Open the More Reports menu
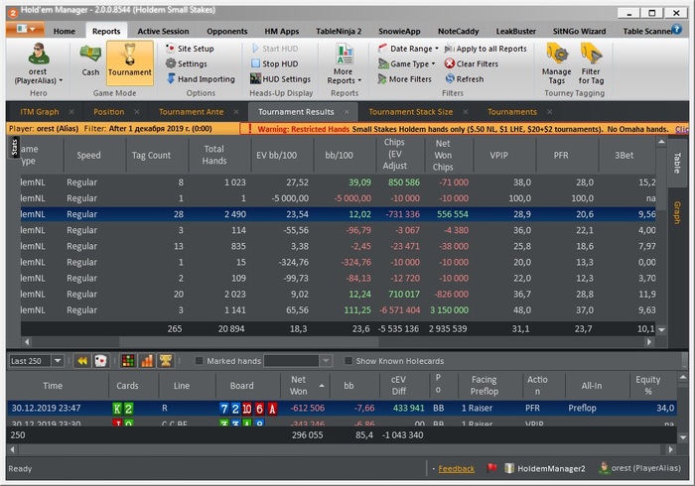The image size is (695, 486). click(345, 63)
